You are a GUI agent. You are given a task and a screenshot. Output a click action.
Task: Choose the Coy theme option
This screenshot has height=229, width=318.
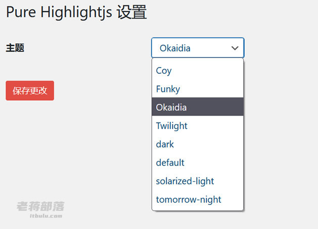(198, 71)
